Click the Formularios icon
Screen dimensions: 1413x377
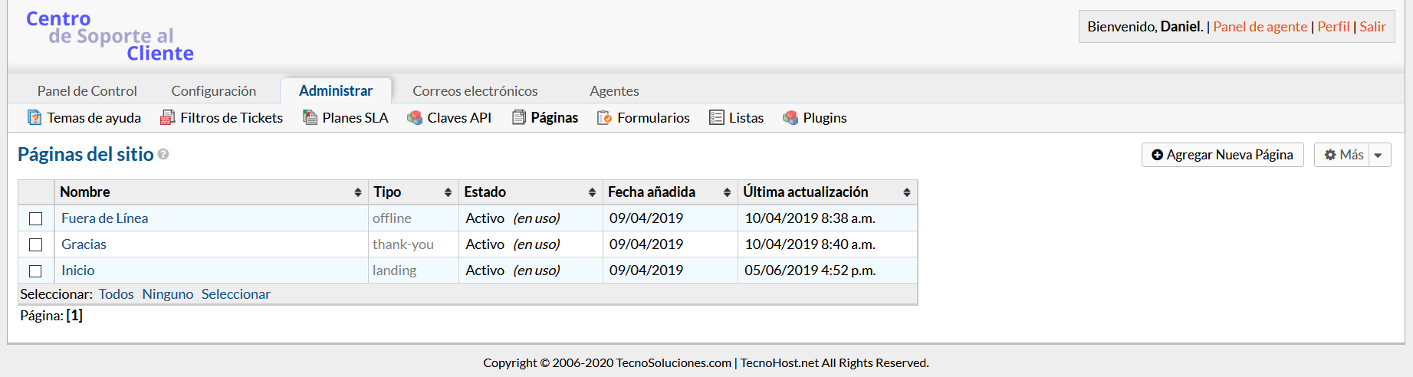(604, 117)
